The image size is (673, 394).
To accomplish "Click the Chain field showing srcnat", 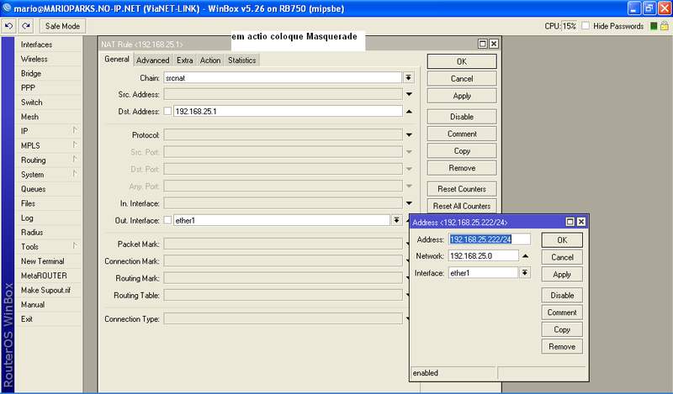I will (x=283, y=78).
